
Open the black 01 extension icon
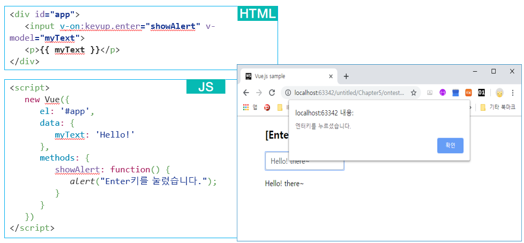click(x=481, y=93)
